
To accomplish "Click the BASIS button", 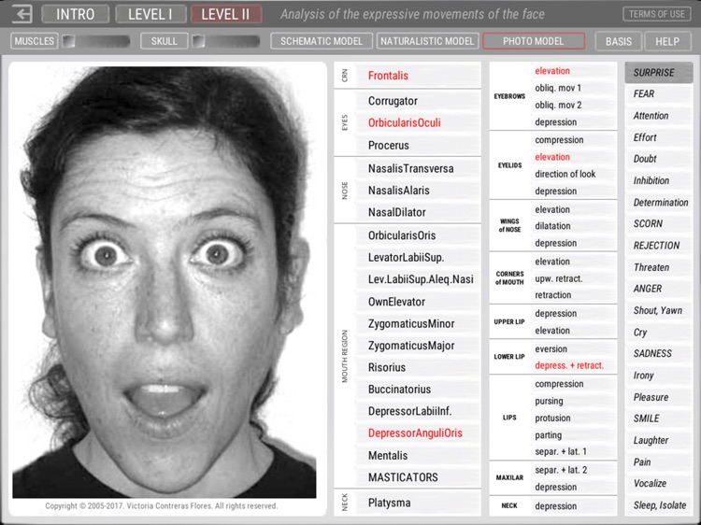I will (x=619, y=41).
